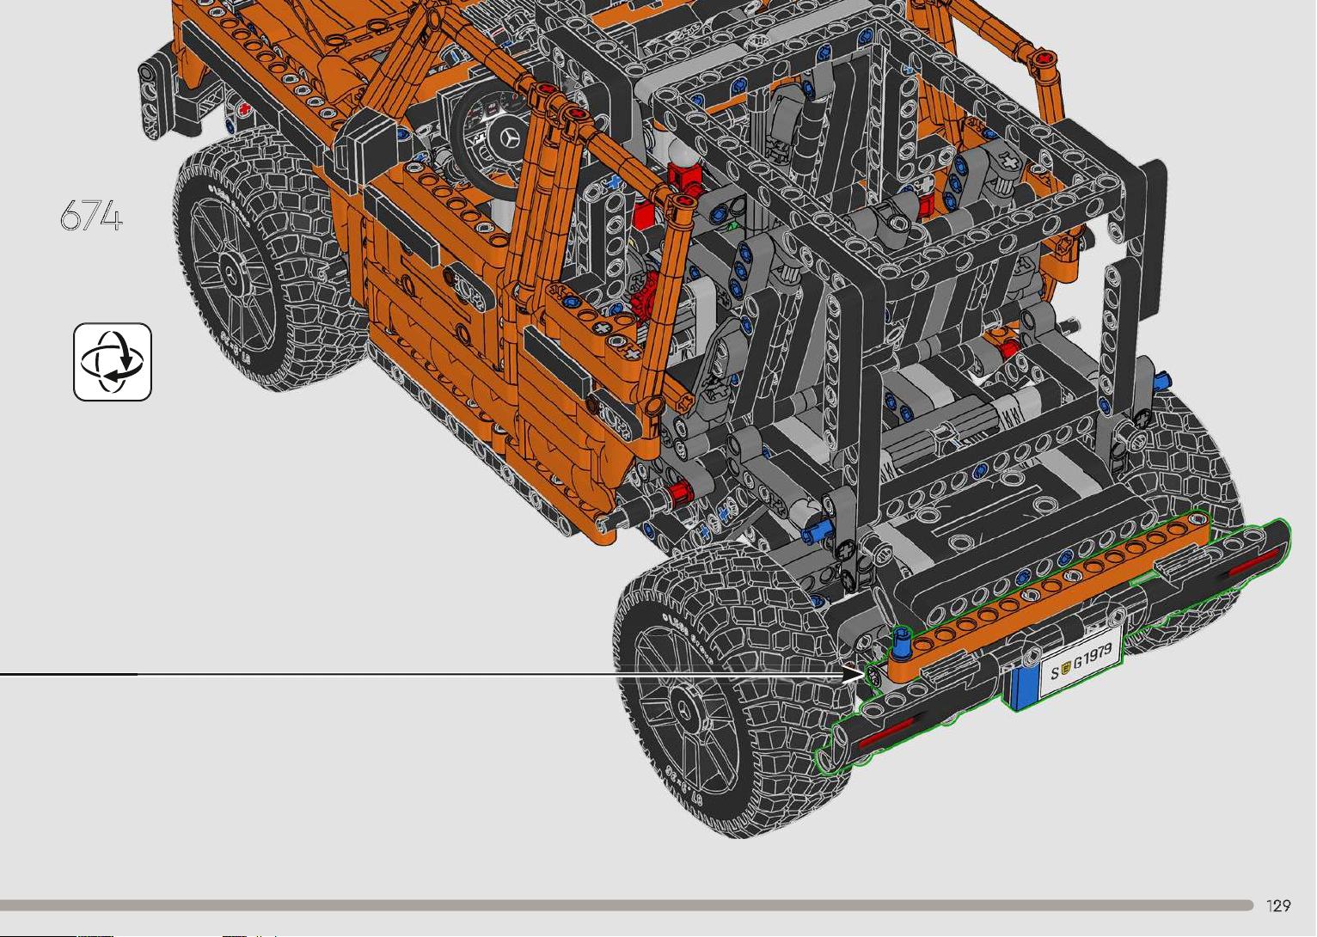The width and height of the screenshot is (1317, 937).
Task: Click the rotate model icon
Action: point(113,362)
